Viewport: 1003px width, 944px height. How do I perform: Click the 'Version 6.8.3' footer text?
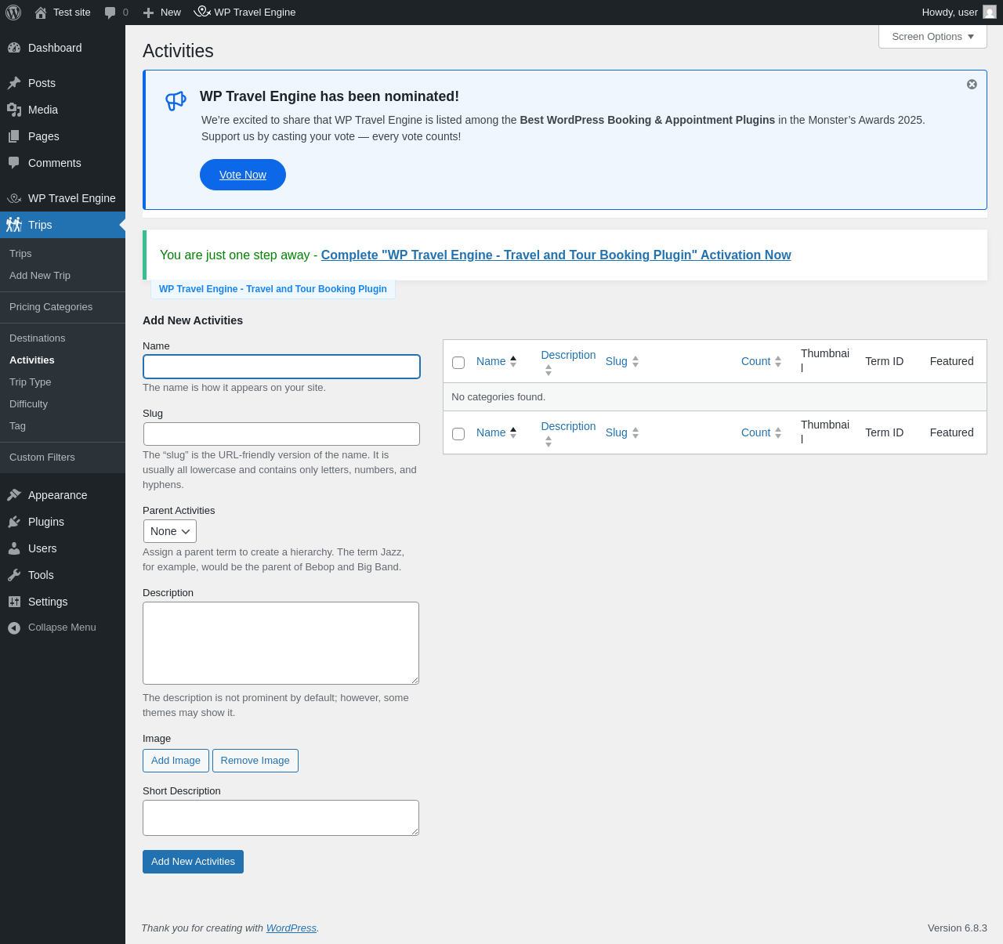pyautogui.click(x=958, y=928)
